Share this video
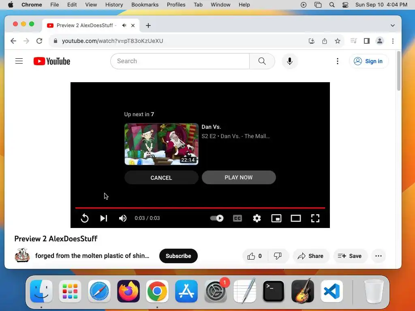 point(311,256)
